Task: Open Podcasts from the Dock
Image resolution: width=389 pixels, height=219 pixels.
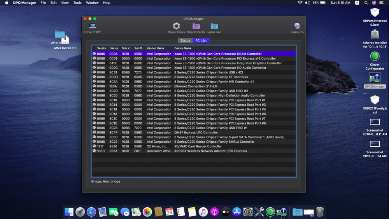Action: 214,212
